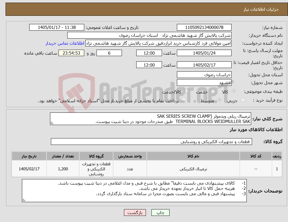Click the goods group field قطعات و تجهیزات الکتریکی
Screen dimensions: 288x222
151,142
